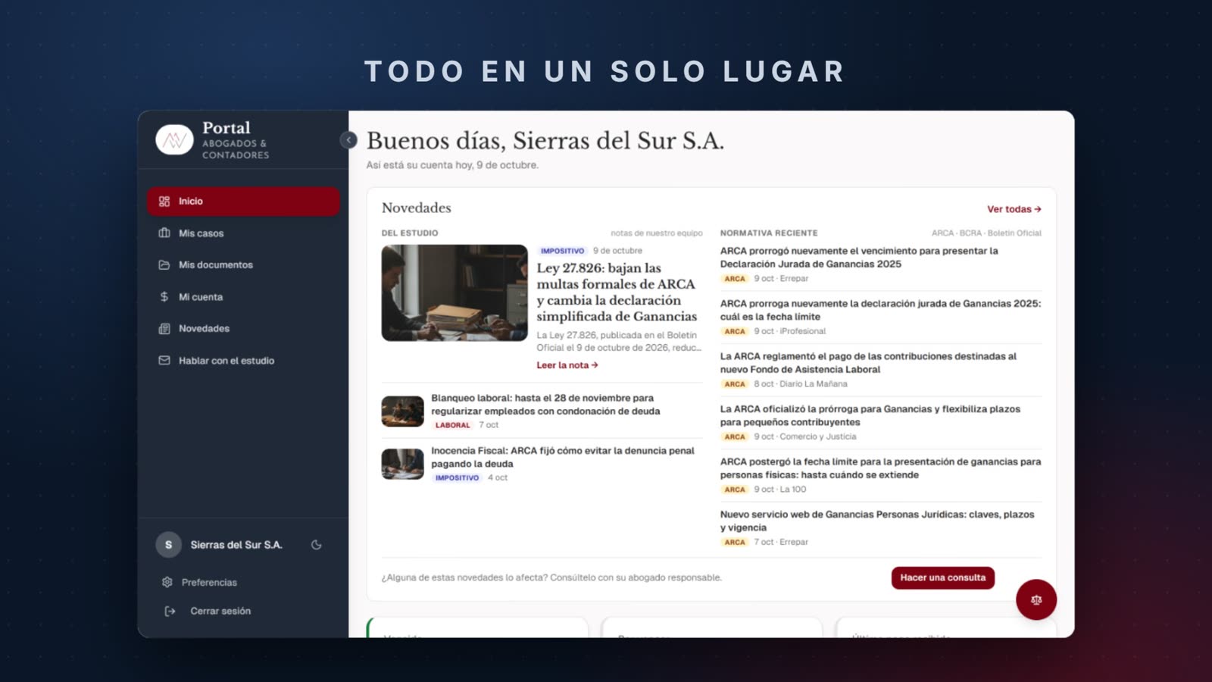Open Preferencias settings
The image size is (1212, 682).
(209, 583)
